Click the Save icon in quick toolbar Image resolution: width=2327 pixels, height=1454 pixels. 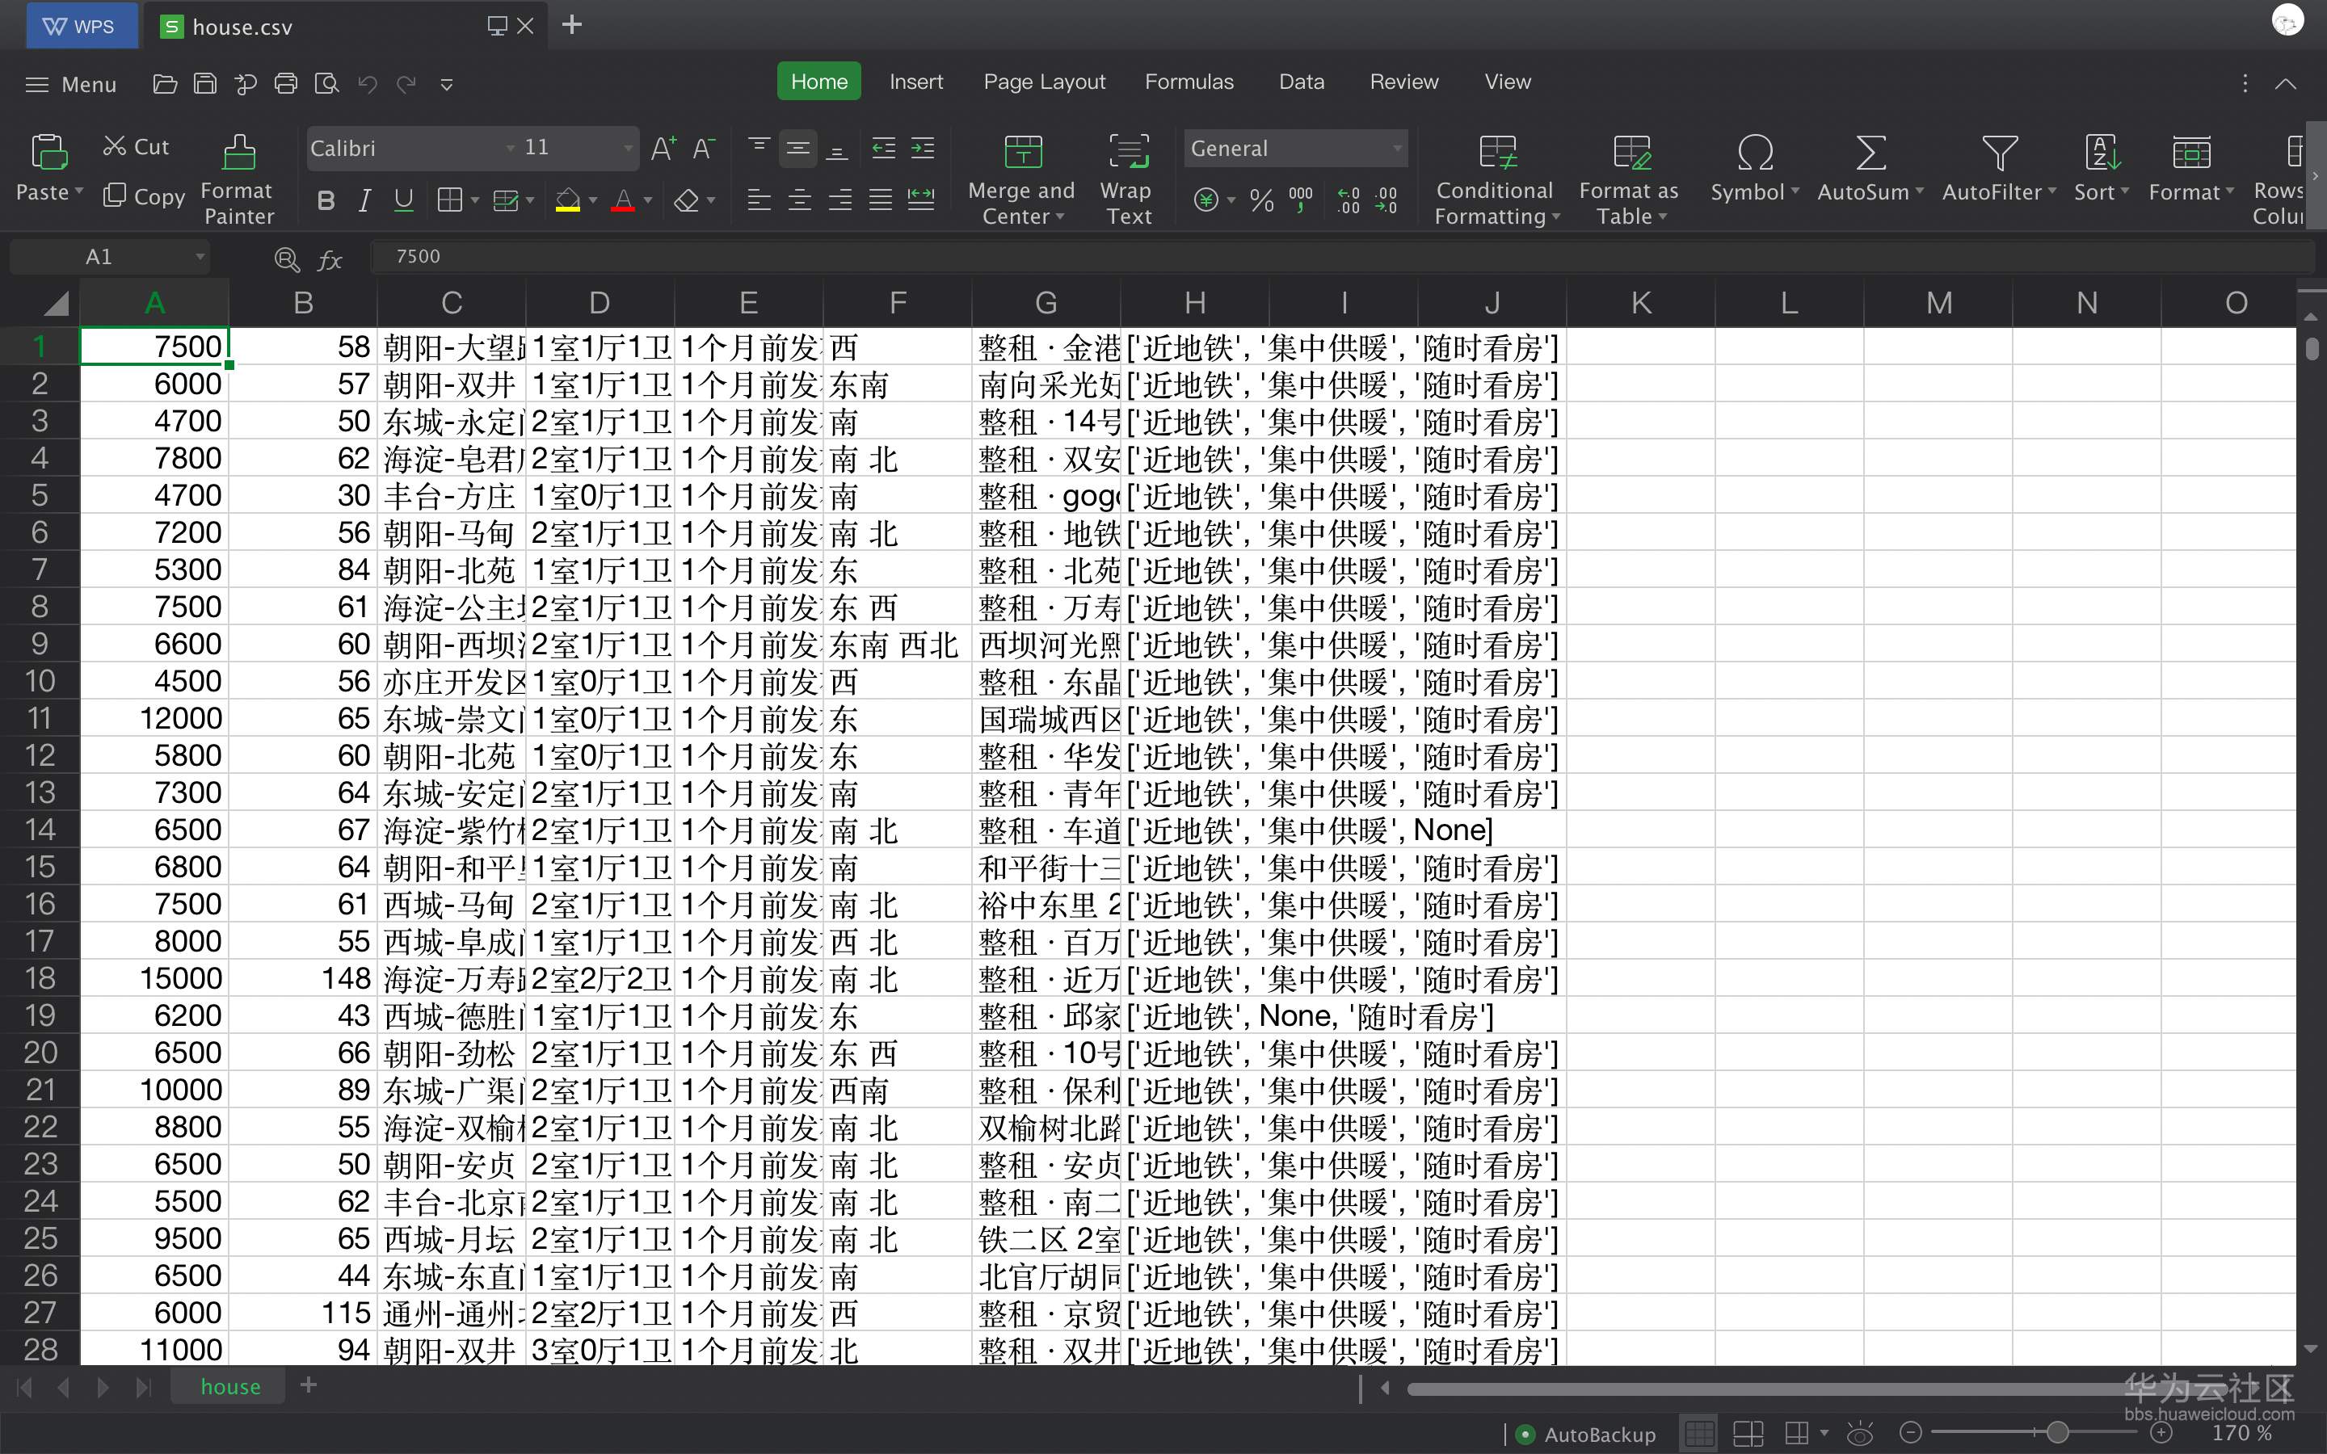(204, 84)
